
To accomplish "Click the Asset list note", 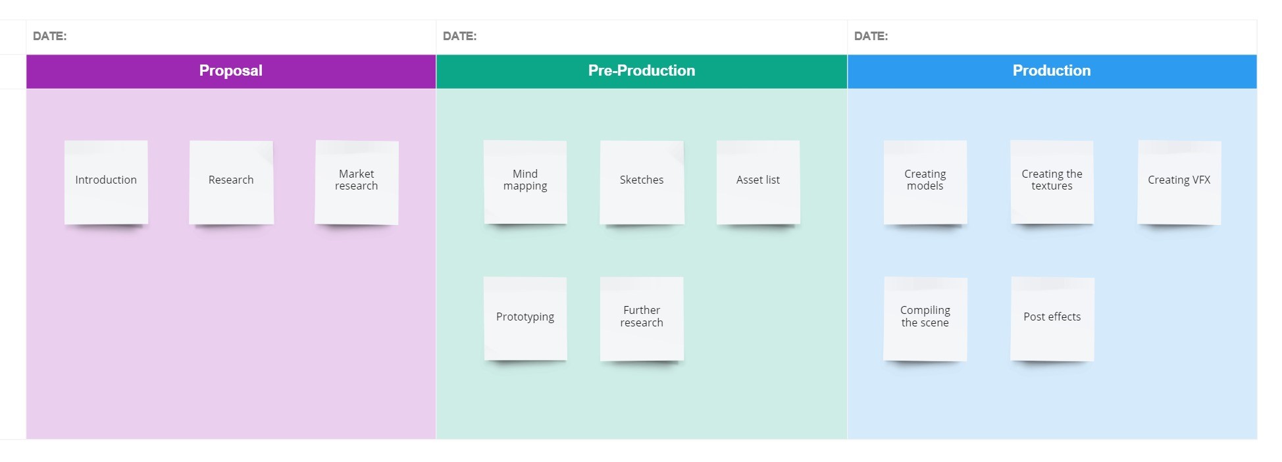I will point(758,182).
